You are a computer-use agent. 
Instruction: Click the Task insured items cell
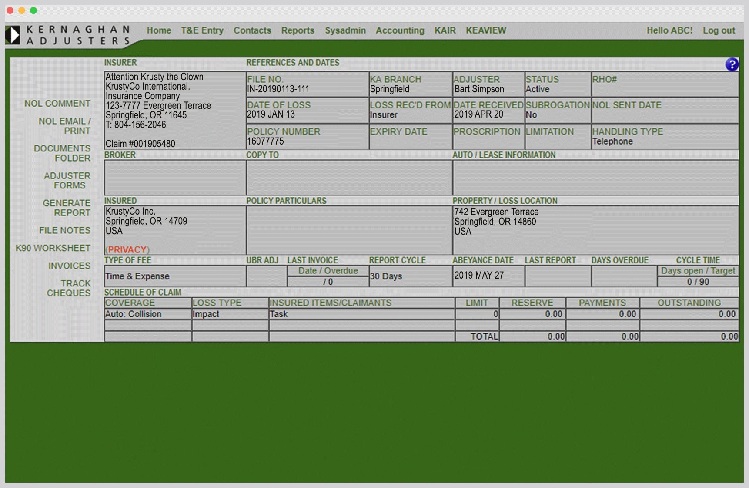pyautogui.click(x=362, y=314)
